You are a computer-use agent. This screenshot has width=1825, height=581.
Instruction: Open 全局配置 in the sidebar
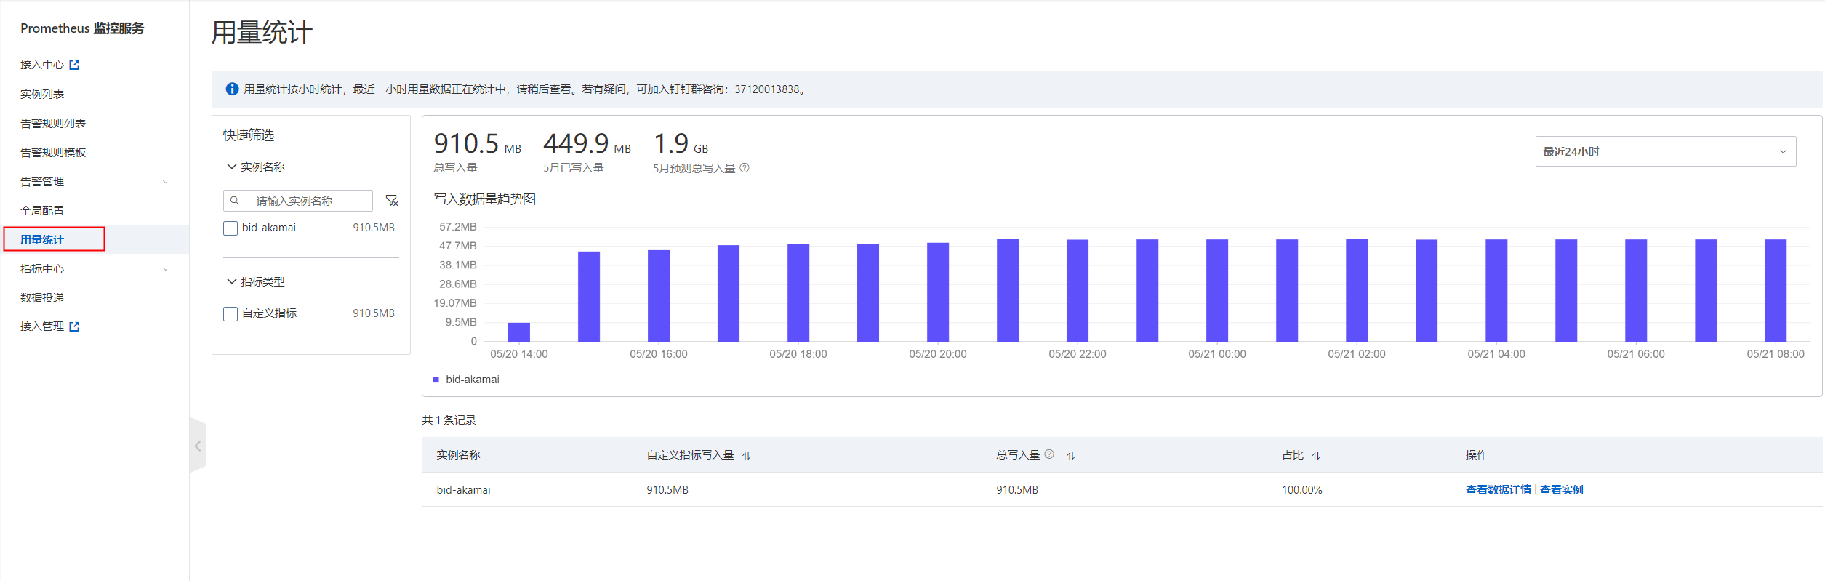42,210
